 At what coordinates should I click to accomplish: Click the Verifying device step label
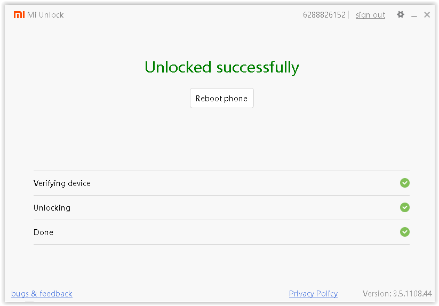pos(62,183)
